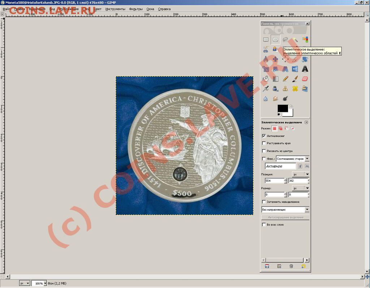Select the Ellipse Select tool

[275, 39]
